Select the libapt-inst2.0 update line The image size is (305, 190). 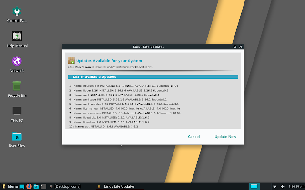click(109, 122)
